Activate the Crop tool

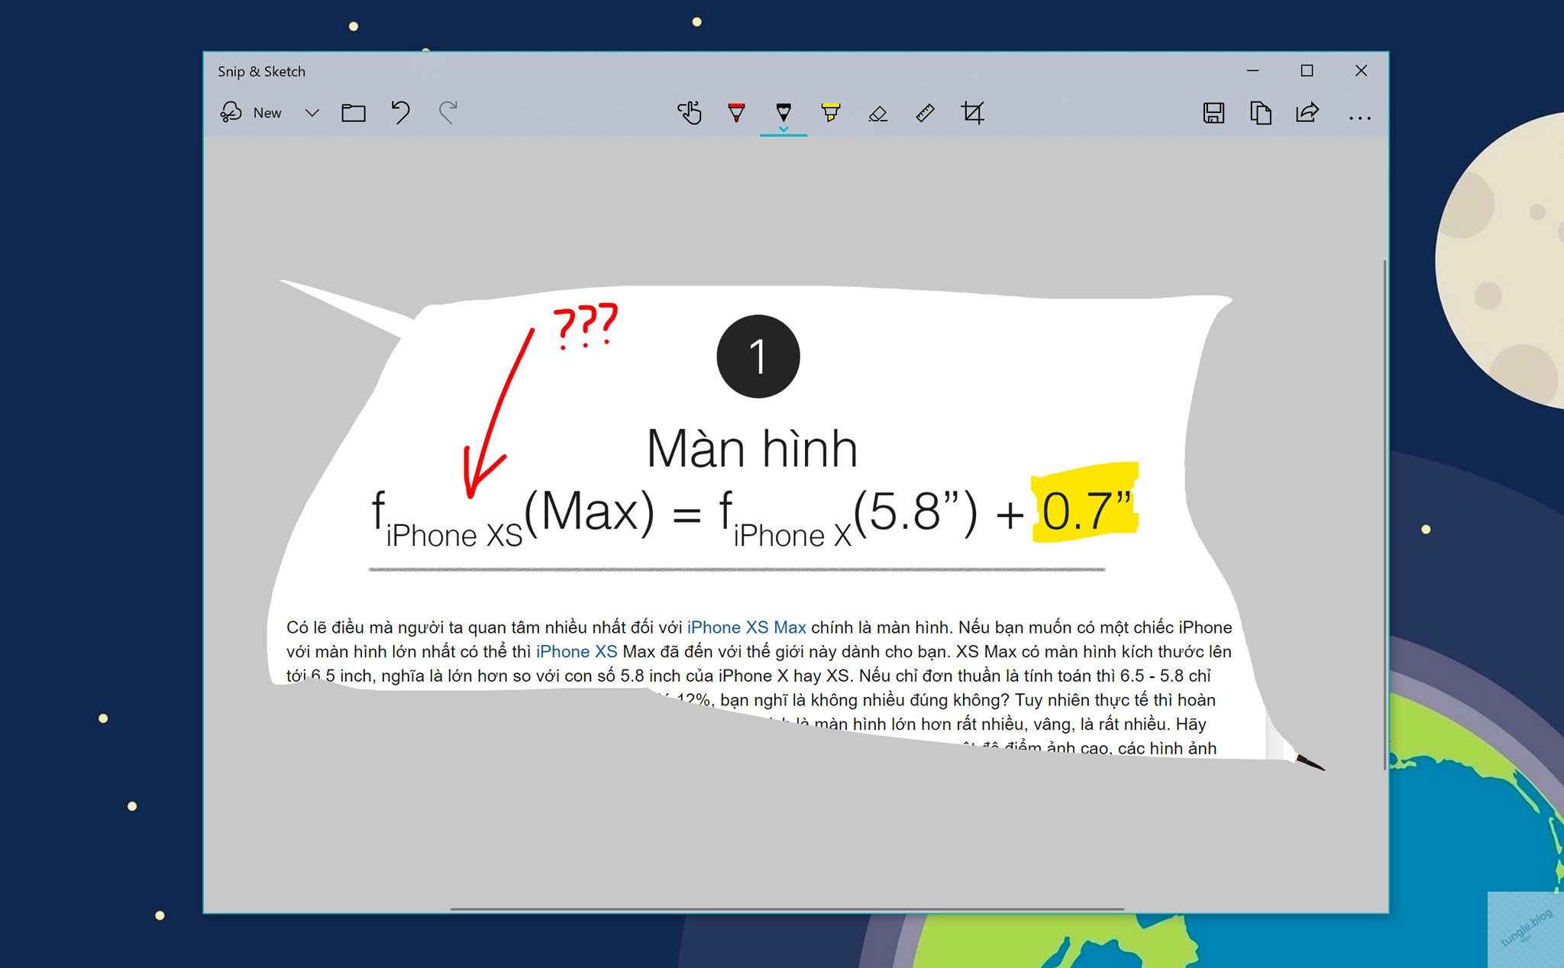972,113
